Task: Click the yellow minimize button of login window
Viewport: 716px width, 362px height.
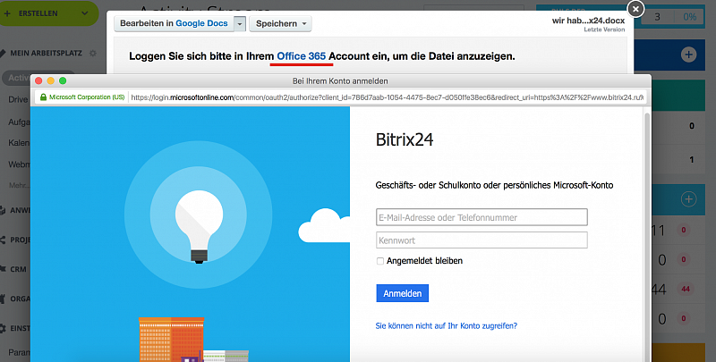Action: click(x=51, y=80)
